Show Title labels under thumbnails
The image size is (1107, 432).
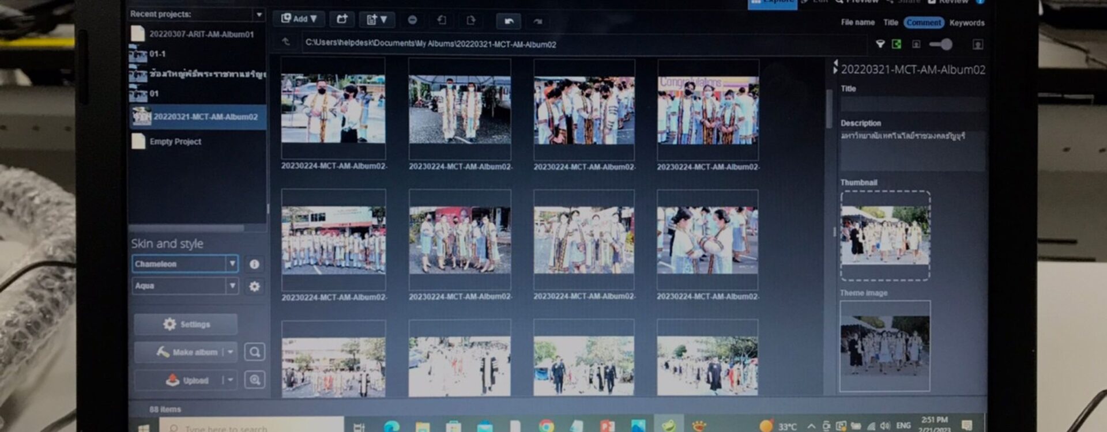point(891,22)
